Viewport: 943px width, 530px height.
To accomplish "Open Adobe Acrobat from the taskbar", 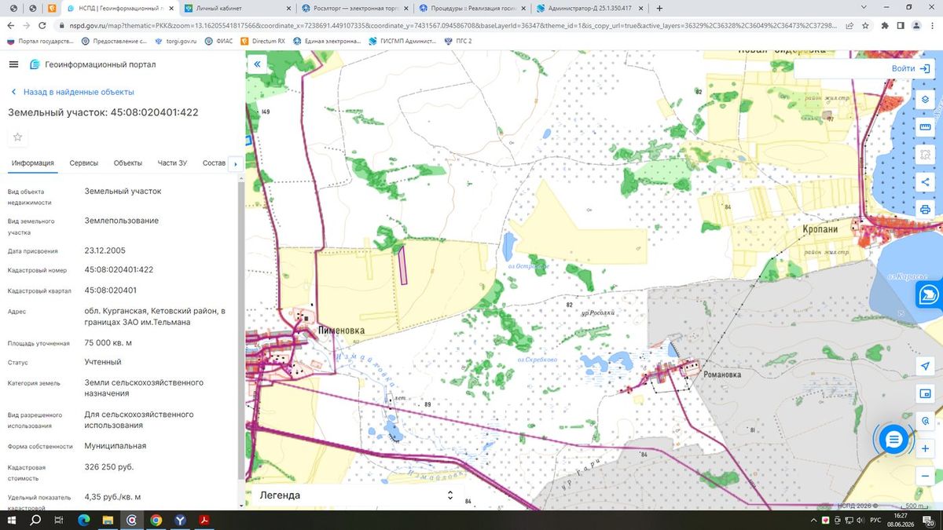I will [204, 520].
